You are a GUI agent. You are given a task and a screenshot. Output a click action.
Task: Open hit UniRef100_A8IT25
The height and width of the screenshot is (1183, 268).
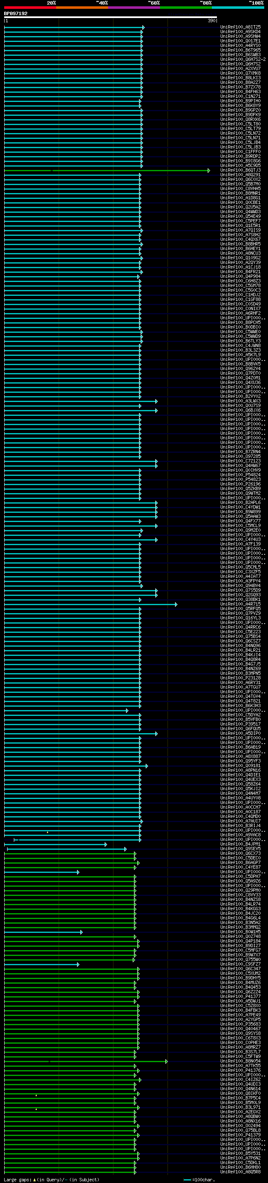click(x=240, y=27)
